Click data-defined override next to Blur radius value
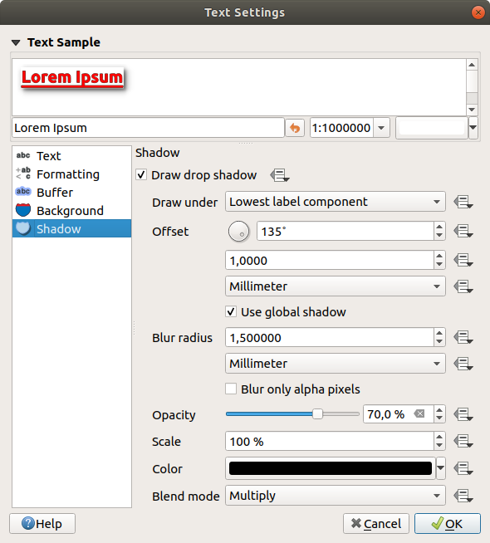 coord(463,337)
